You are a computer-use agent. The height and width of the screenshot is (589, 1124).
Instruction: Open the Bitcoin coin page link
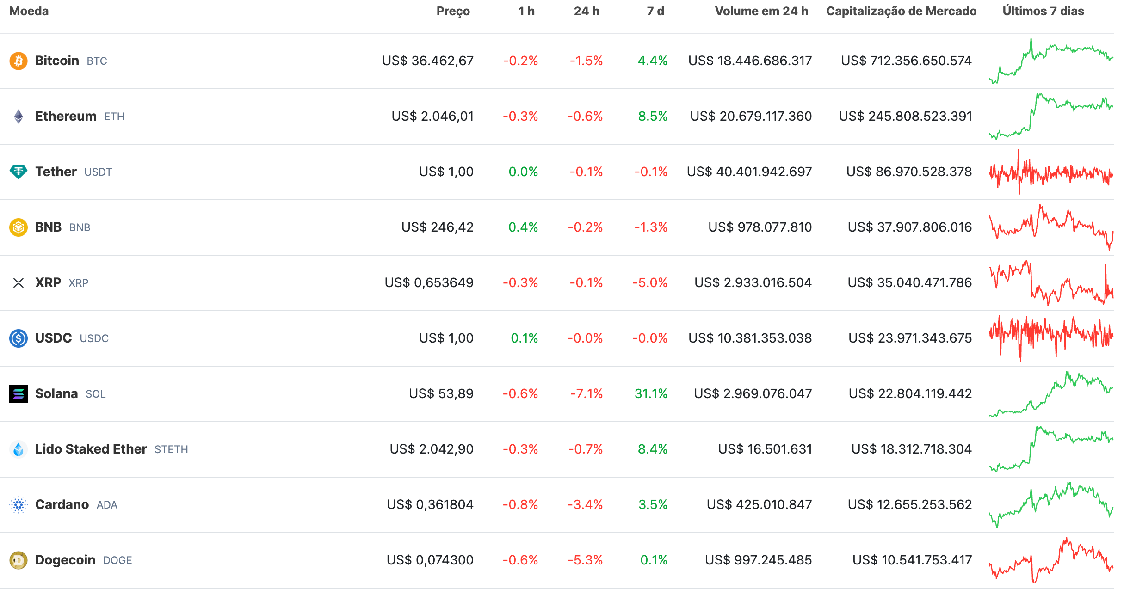(57, 61)
